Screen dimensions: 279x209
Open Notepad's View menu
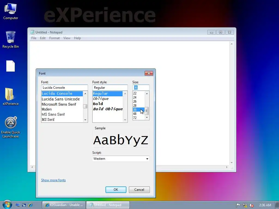click(x=67, y=38)
